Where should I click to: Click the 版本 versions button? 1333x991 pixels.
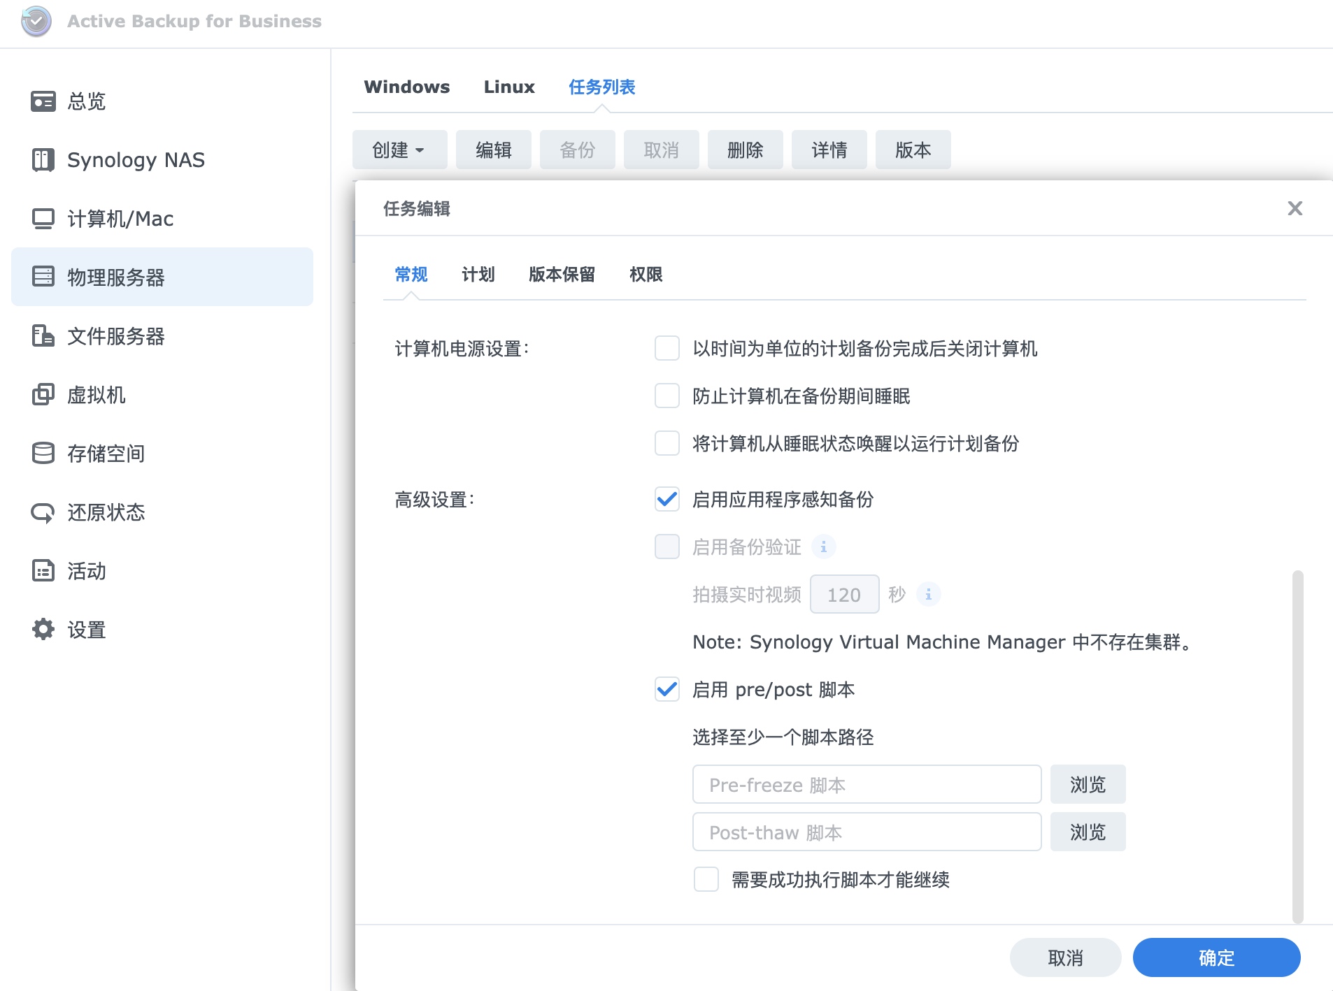[913, 150]
